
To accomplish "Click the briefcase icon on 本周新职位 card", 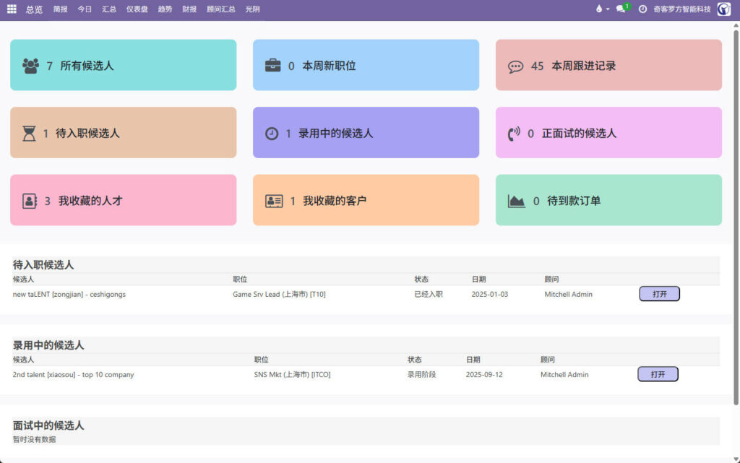I will pos(273,65).
